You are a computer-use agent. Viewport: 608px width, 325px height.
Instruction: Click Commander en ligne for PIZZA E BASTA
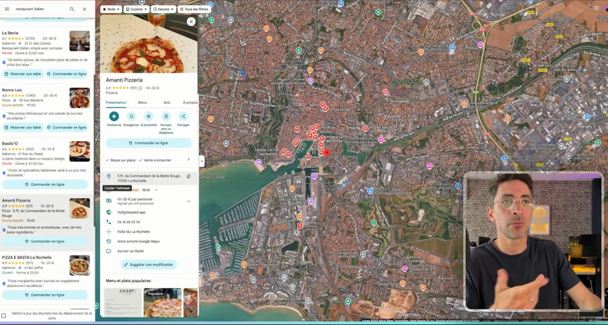click(45, 295)
